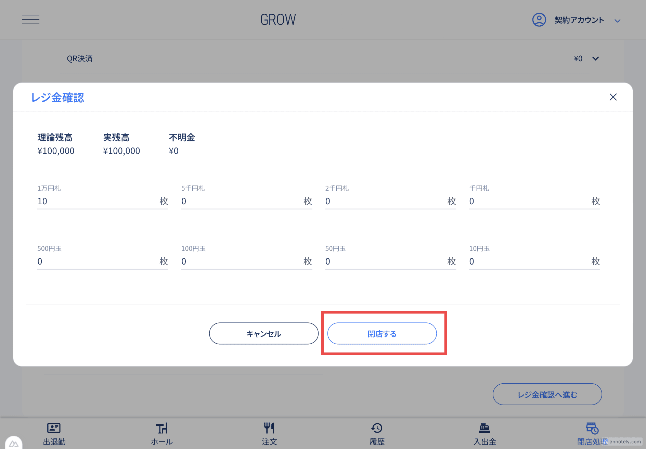
Task: Click the 5千円札 input field
Action: click(241, 201)
